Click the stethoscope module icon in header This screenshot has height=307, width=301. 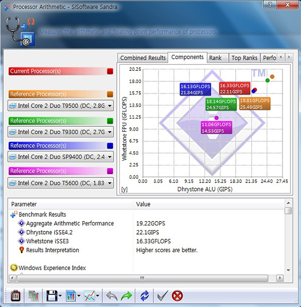pyautogui.click(x=21, y=31)
